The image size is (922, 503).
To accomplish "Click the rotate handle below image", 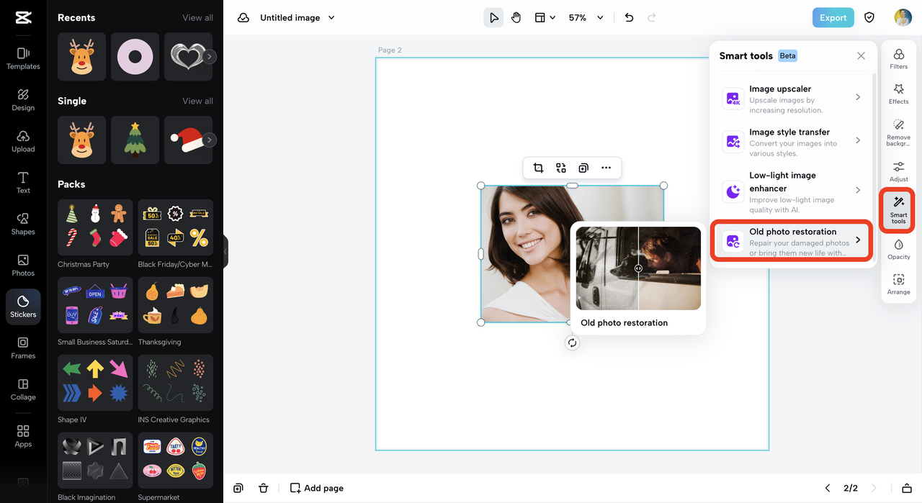I will (x=572, y=343).
